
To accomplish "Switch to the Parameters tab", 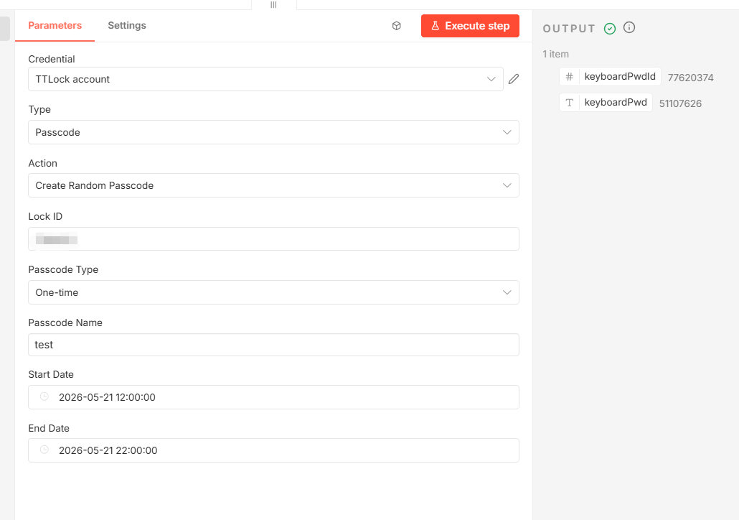I will [x=55, y=25].
